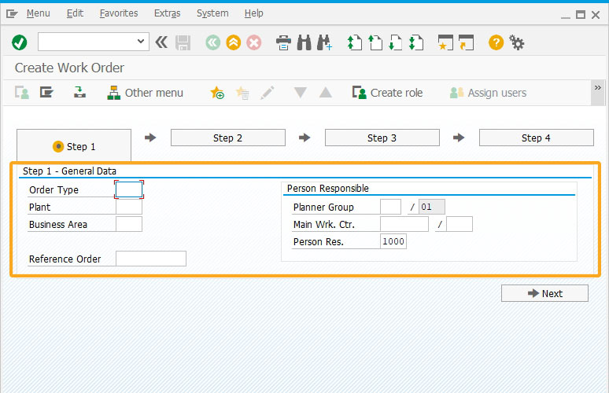Select the Step 2 button
Viewport: 609px width, 393px height.
coord(228,138)
